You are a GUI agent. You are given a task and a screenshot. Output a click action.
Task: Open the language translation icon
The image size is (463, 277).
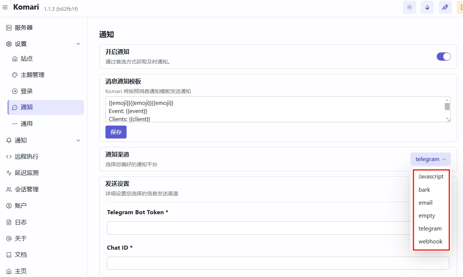pyautogui.click(x=445, y=7)
